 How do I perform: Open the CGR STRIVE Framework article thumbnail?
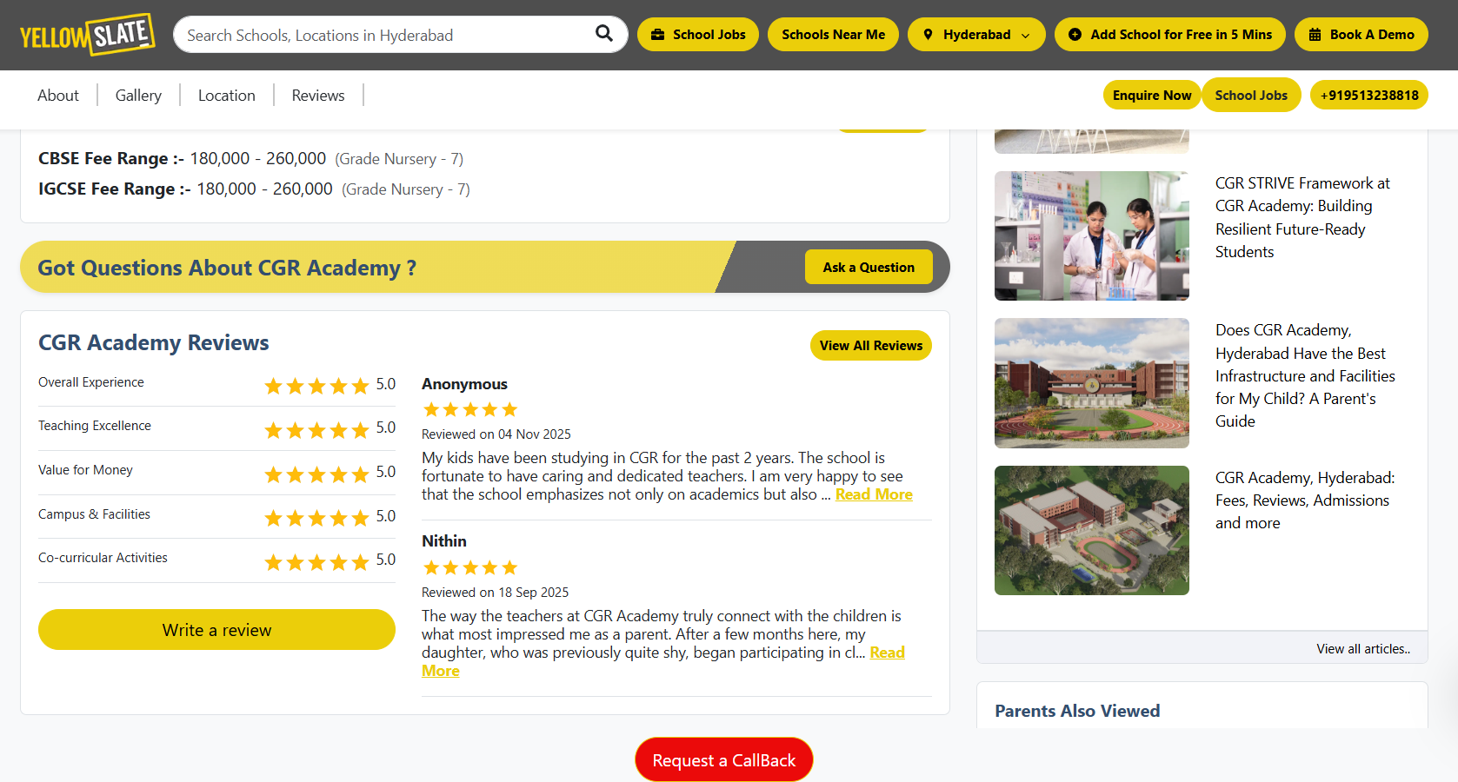tap(1092, 235)
